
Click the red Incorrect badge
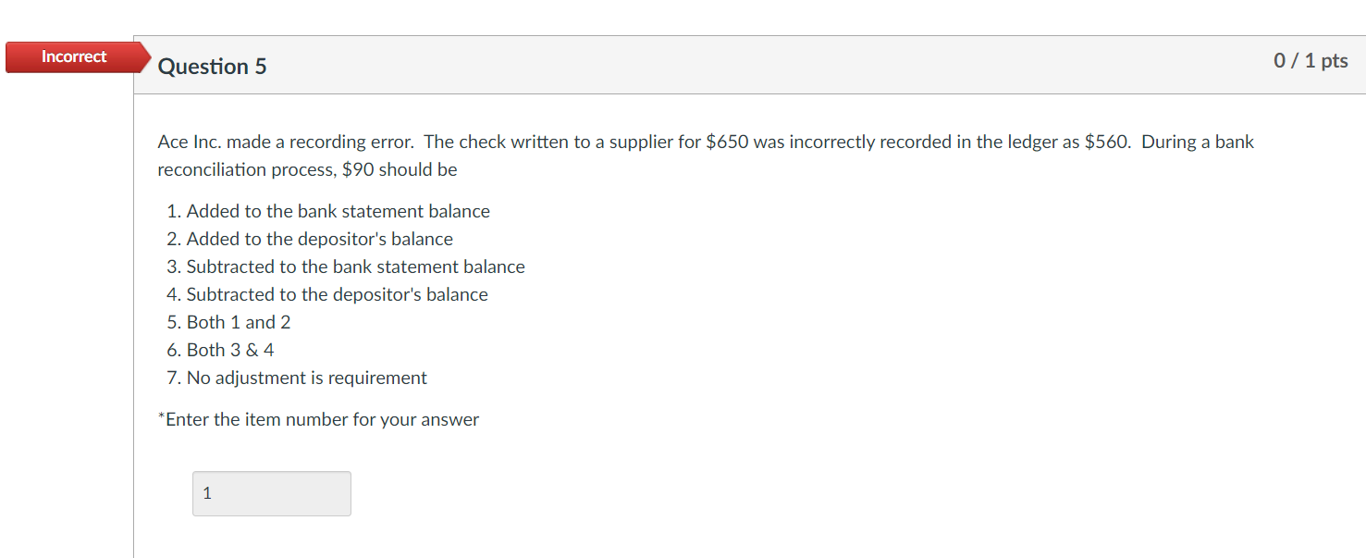(x=74, y=56)
